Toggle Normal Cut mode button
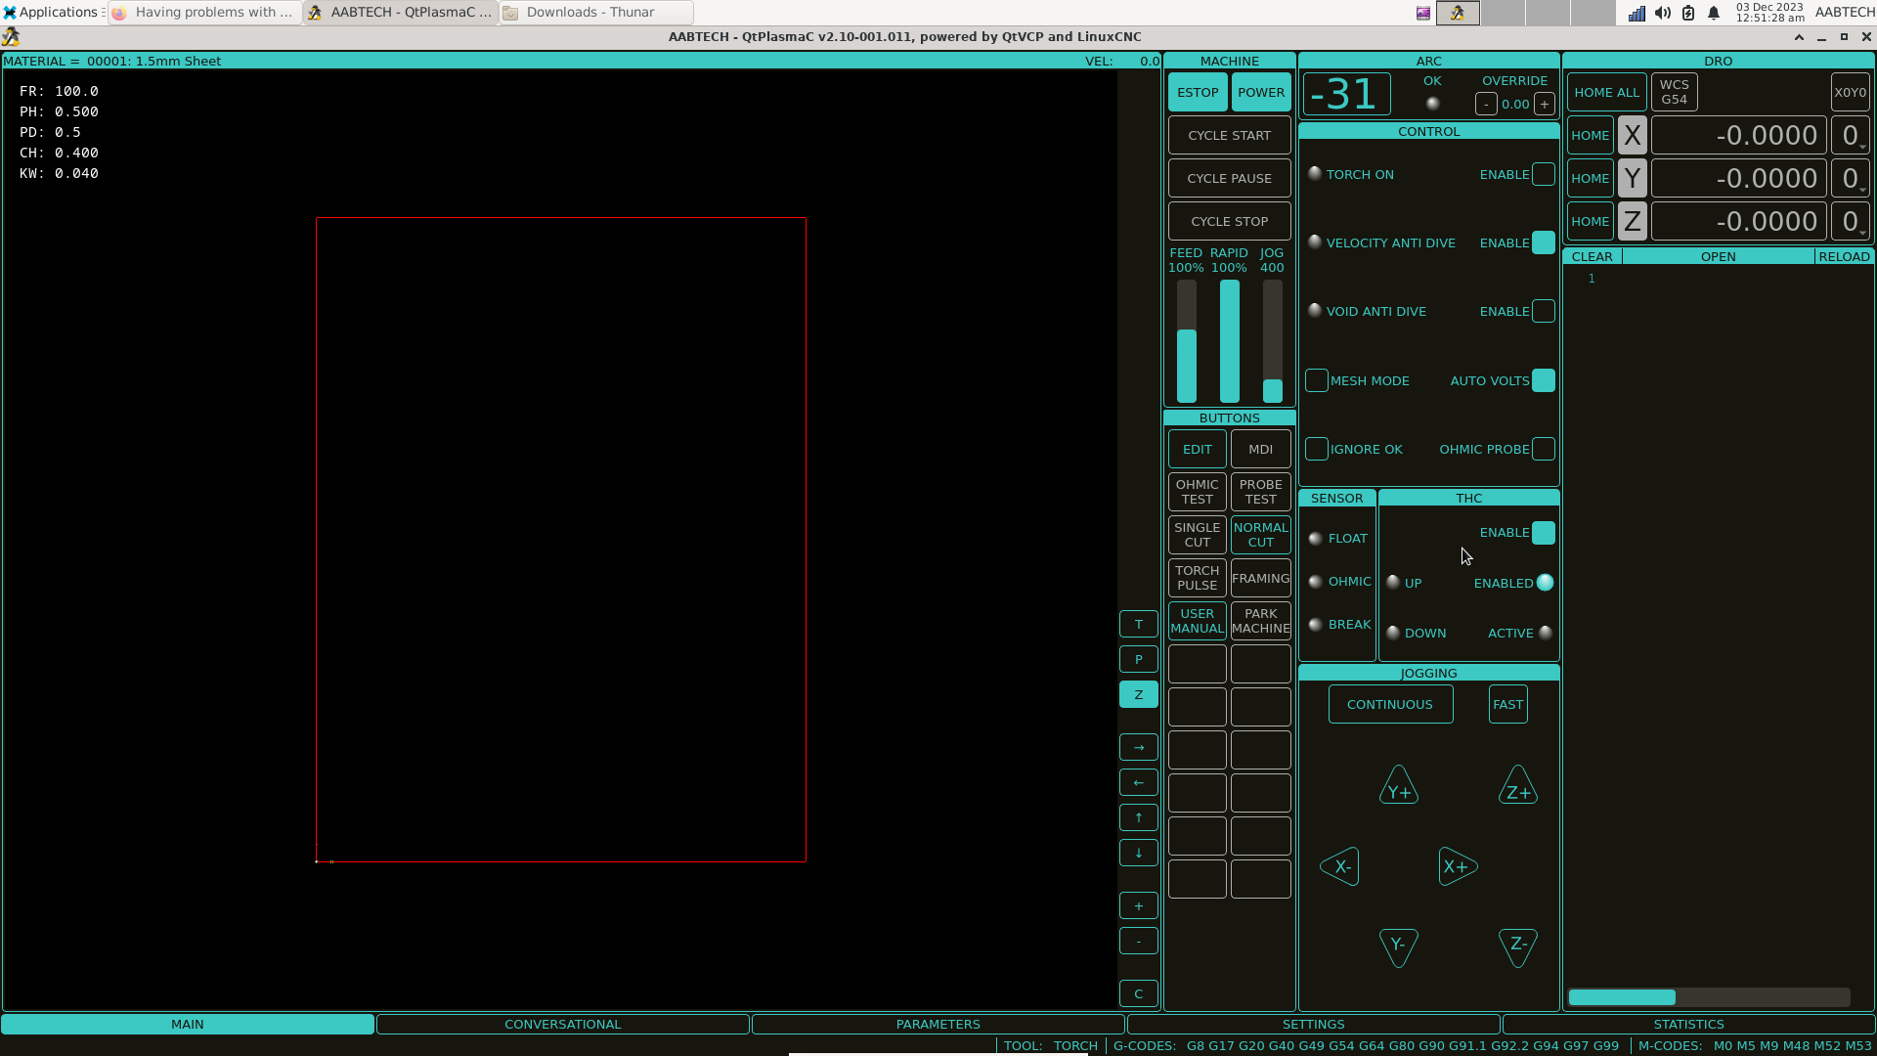 coord(1261,535)
